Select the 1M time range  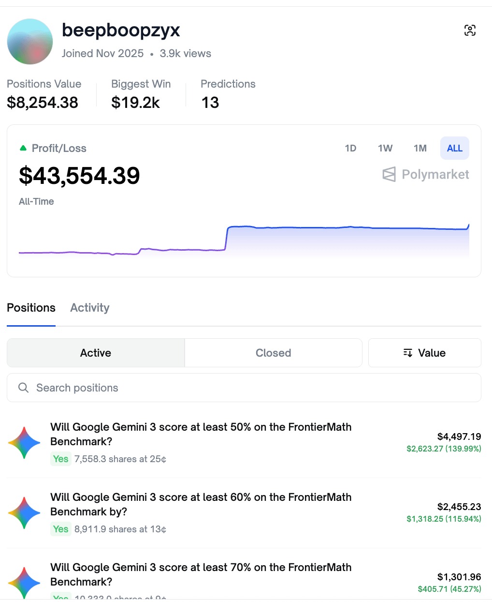[420, 148]
